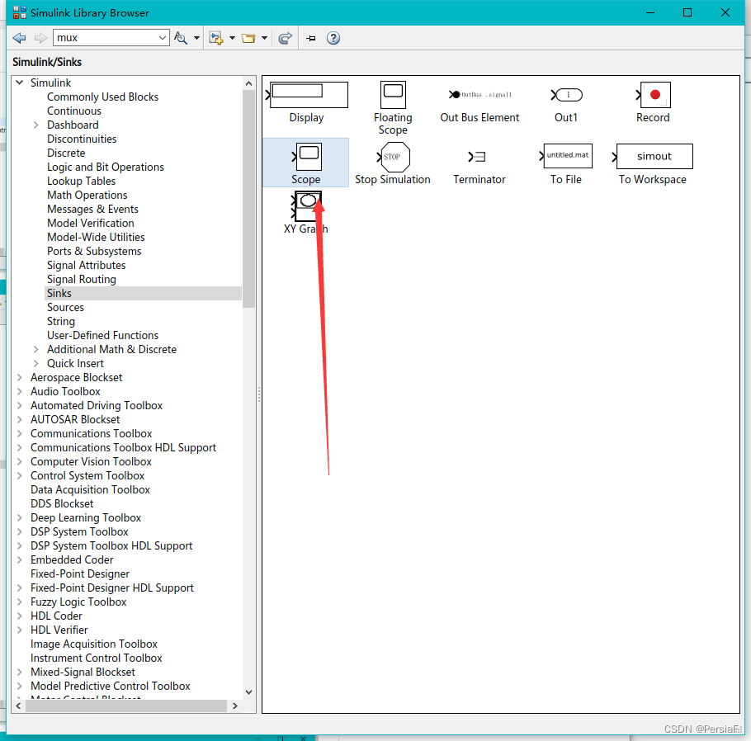Maximize the Simulink Library Browser window
This screenshot has width=751, height=741.
pos(687,12)
